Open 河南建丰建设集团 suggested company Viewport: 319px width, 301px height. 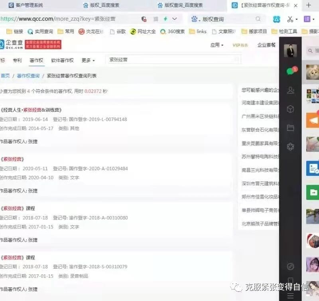pyautogui.click(x=260, y=103)
